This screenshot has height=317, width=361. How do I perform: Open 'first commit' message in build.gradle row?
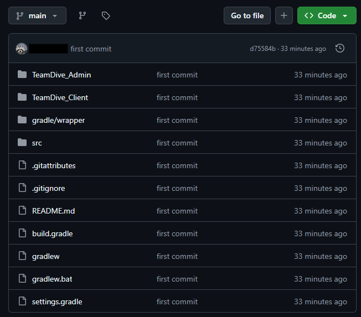(x=177, y=233)
